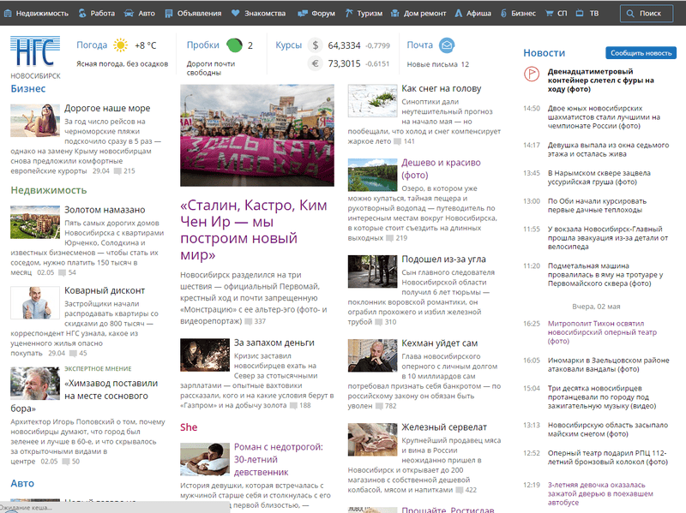Open the Бизнес section heading
The height and width of the screenshot is (513, 686).
coord(28,88)
